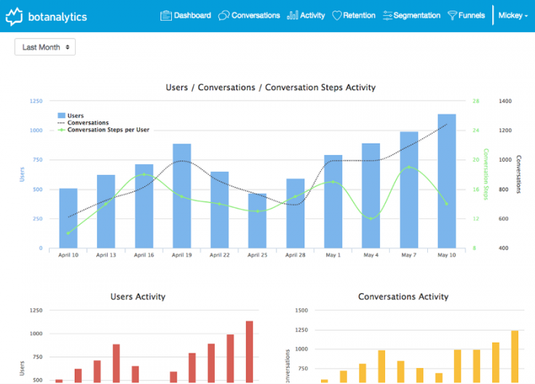
Task: Toggle the Conversations legend series
Action: point(83,123)
